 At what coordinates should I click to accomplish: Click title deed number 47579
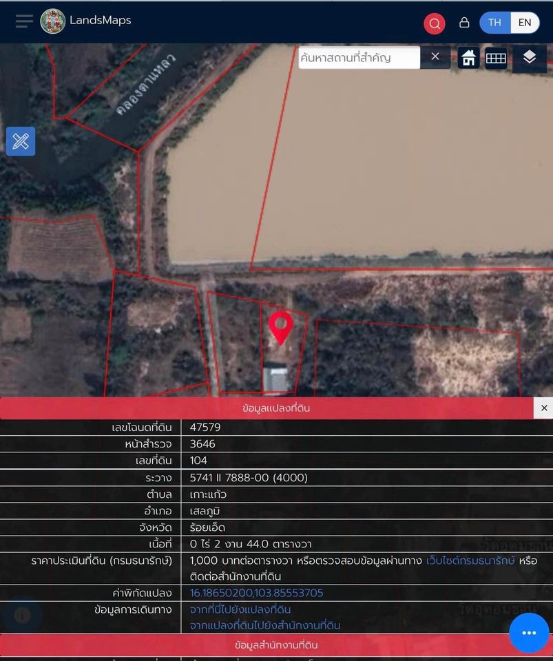pyautogui.click(x=205, y=428)
